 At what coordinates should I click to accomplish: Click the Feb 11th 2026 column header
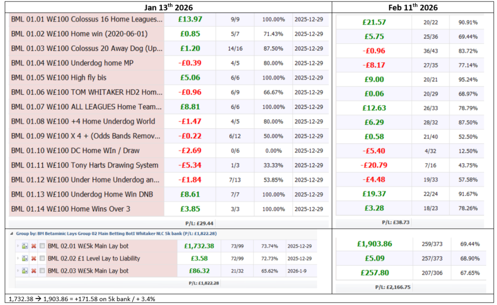point(413,7)
